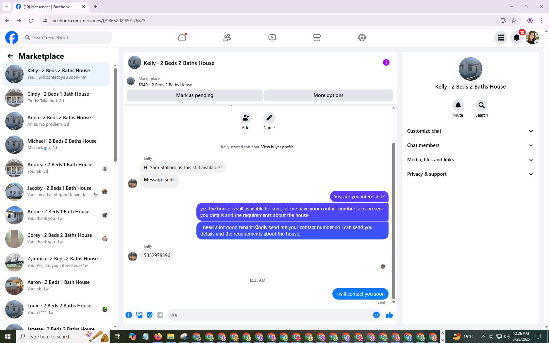Click the Name edit pencil icon
Viewport: 549px width, 343px height.
[269, 118]
